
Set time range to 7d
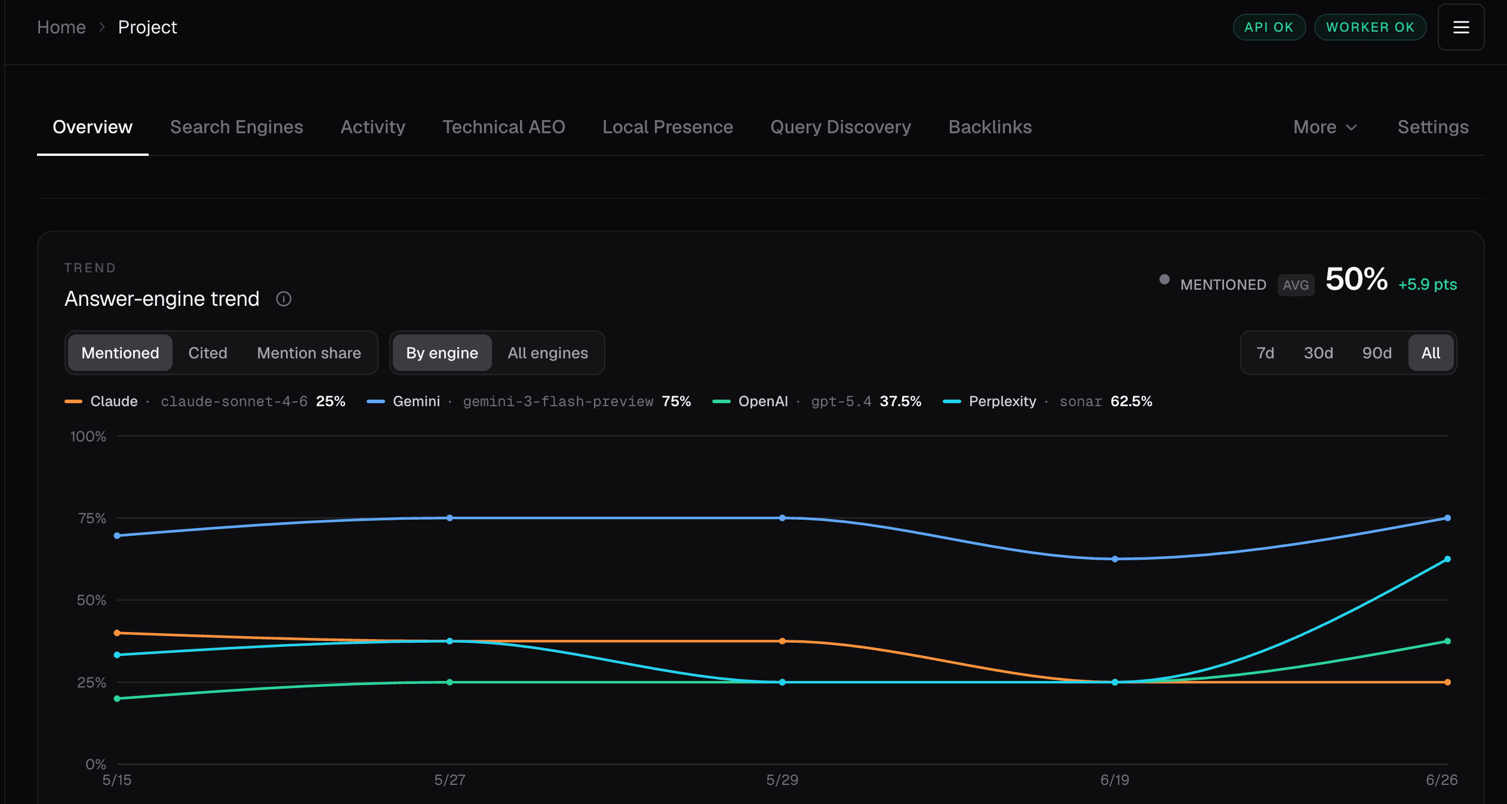[1265, 353]
